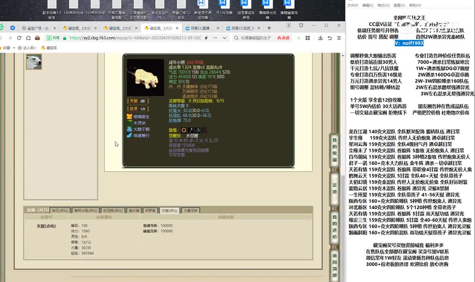Screen dimensions: 475x282
Task: Click the 绝境逢生 skill icon
Action: (x=129, y=117)
